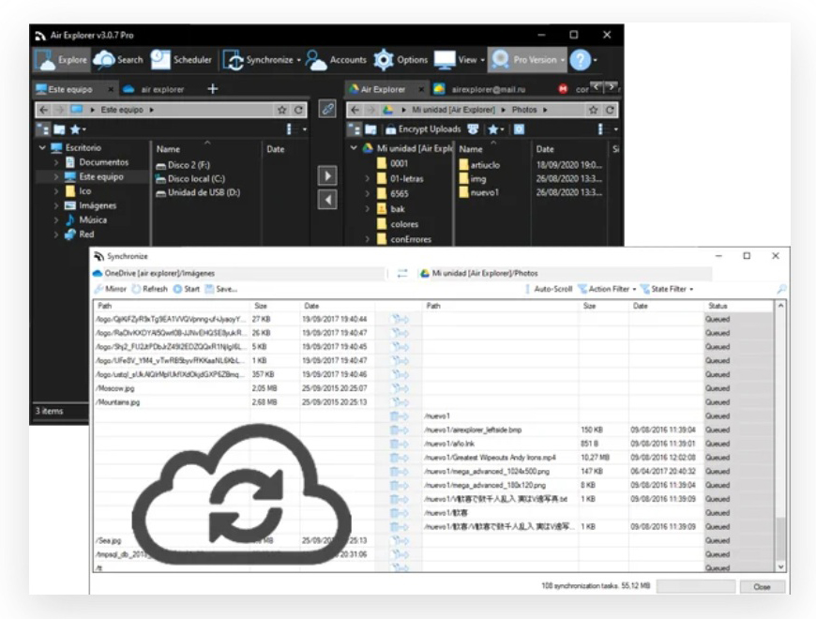
Task: Open the State Filter dropdown
Action: click(x=666, y=289)
